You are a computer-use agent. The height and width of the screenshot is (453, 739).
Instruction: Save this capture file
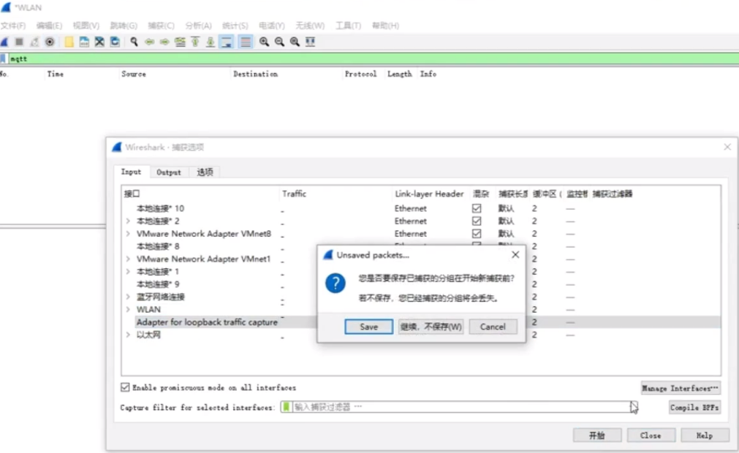(x=84, y=42)
